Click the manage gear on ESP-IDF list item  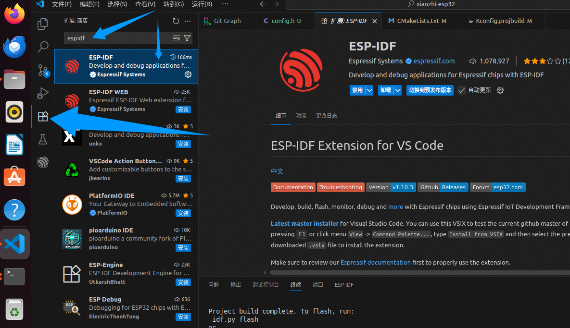pyautogui.click(x=188, y=74)
